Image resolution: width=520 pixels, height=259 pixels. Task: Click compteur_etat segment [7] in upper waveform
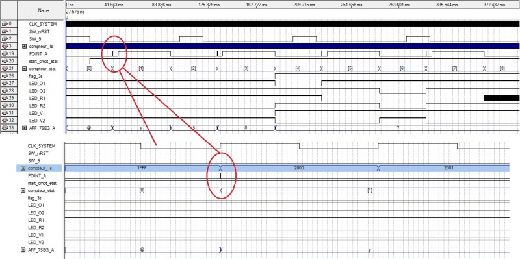pyautogui.click(x=454, y=69)
